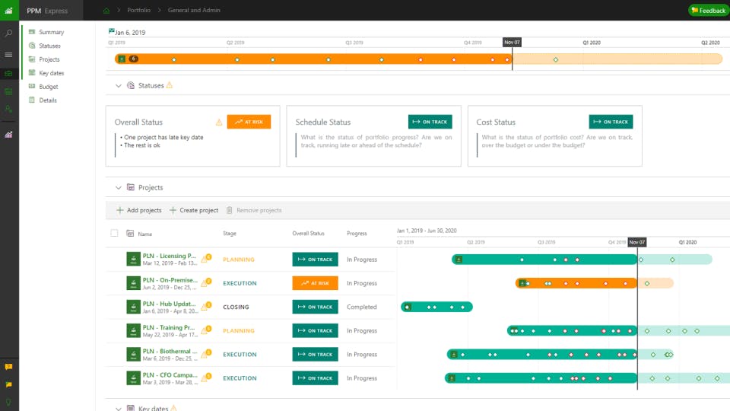Expand the Key dates section chevron
Image resolution: width=730 pixels, height=411 pixels.
(119, 409)
